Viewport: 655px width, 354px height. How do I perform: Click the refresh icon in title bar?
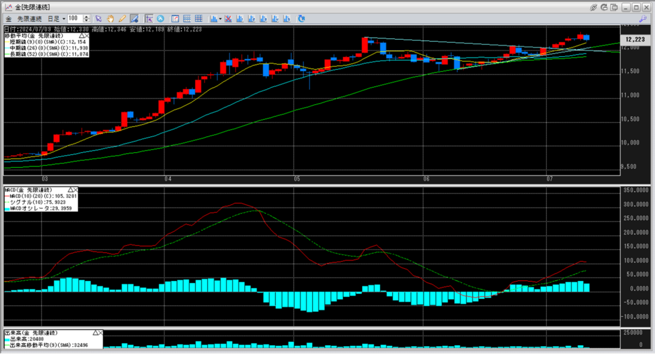click(605, 6)
